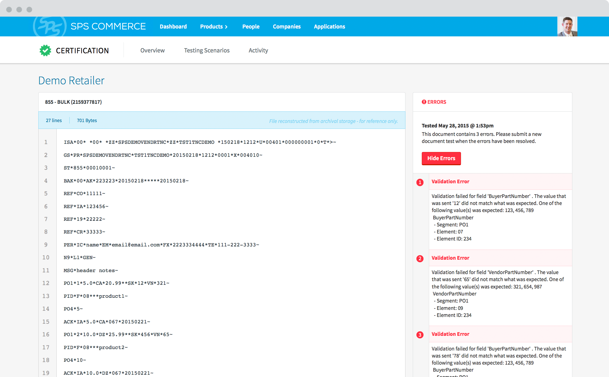The width and height of the screenshot is (609, 377).
Task: Click the BAK*00*AK*223223 line
Action: [126, 181]
